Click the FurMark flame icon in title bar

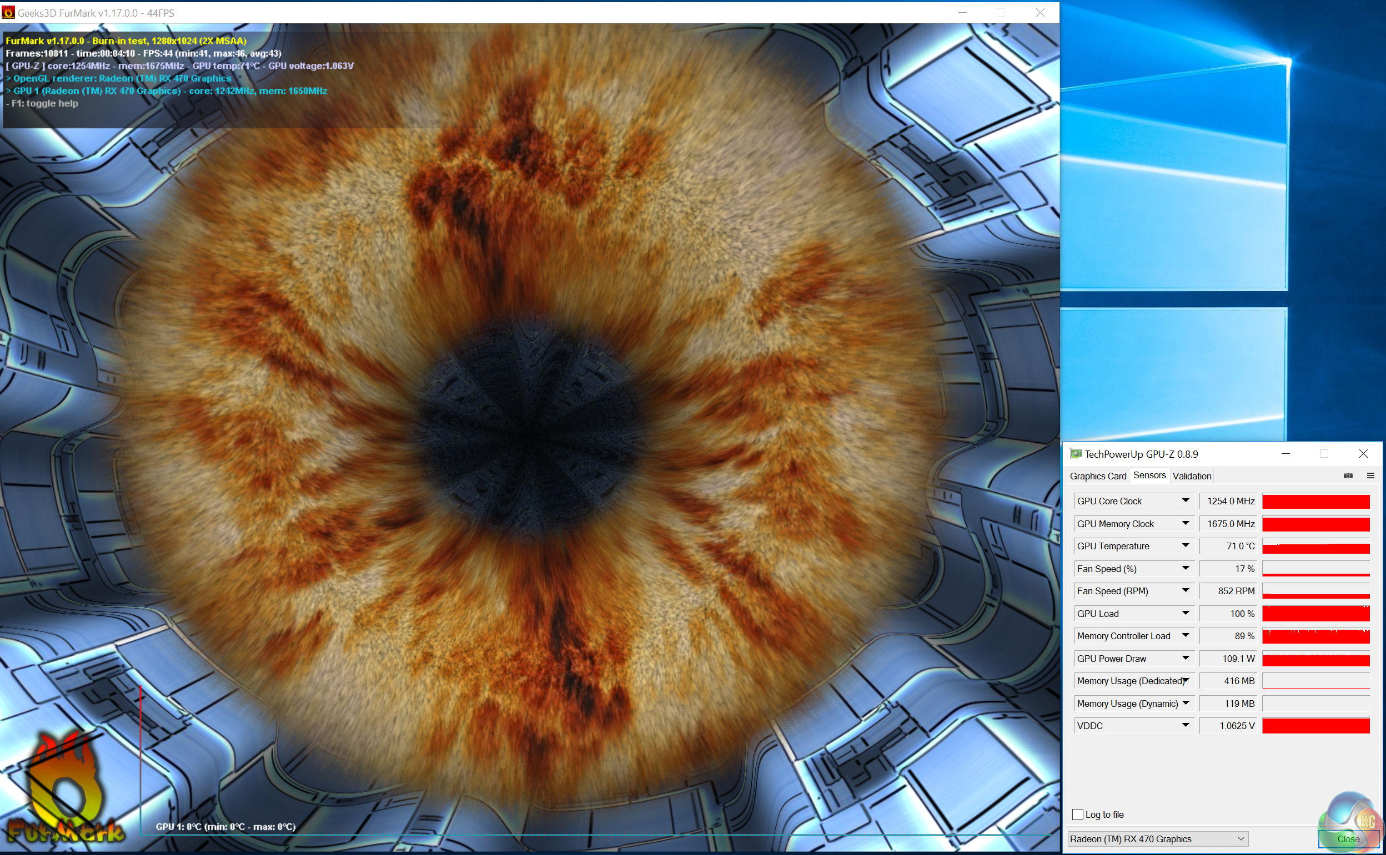pyautogui.click(x=8, y=12)
